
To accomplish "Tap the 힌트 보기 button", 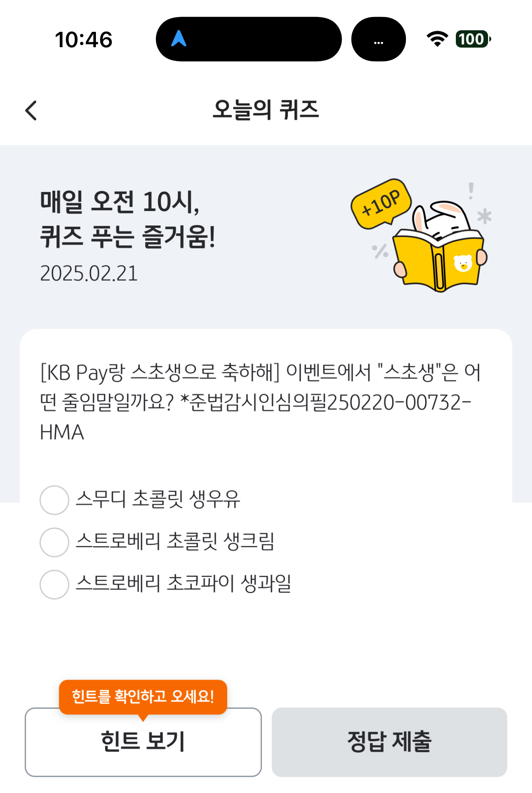I will tap(143, 742).
